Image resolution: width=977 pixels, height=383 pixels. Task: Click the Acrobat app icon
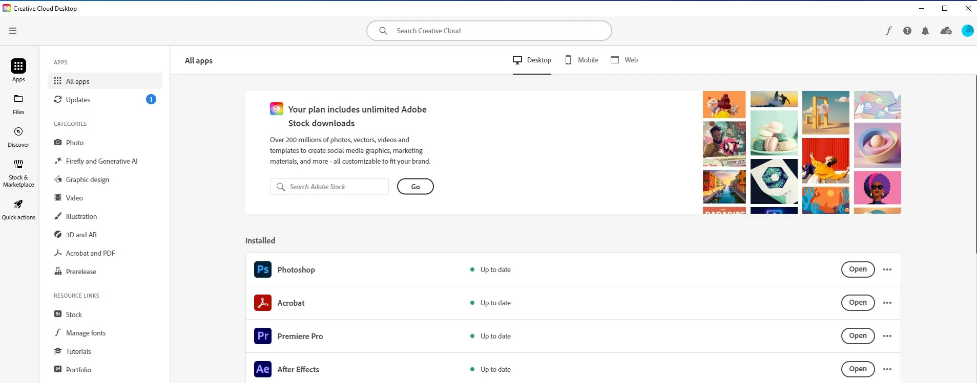(x=263, y=303)
